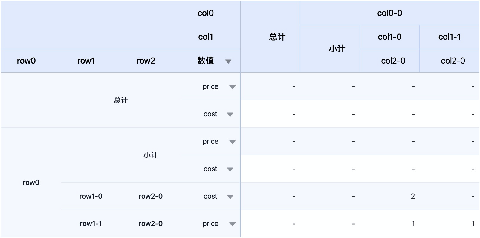Expand the row0 row group

point(31,183)
